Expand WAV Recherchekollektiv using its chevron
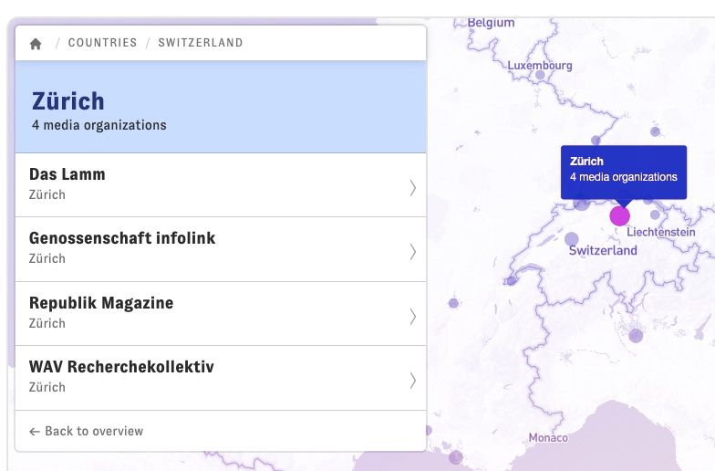The image size is (715, 471). [x=412, y=381]
